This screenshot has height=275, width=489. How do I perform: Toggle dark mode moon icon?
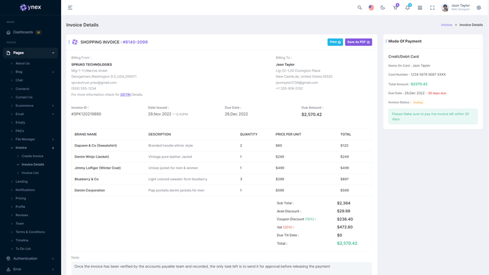[x=383, y=8]
